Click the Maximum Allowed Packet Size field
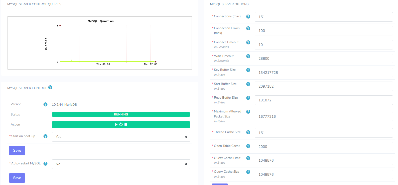The image size is (398, 185). click(x=324, y=116)
